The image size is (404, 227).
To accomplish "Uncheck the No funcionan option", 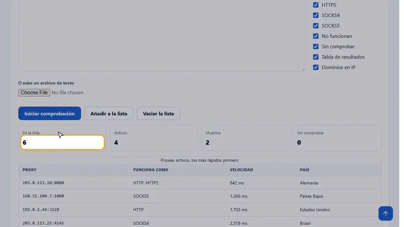I will point(315,36).
